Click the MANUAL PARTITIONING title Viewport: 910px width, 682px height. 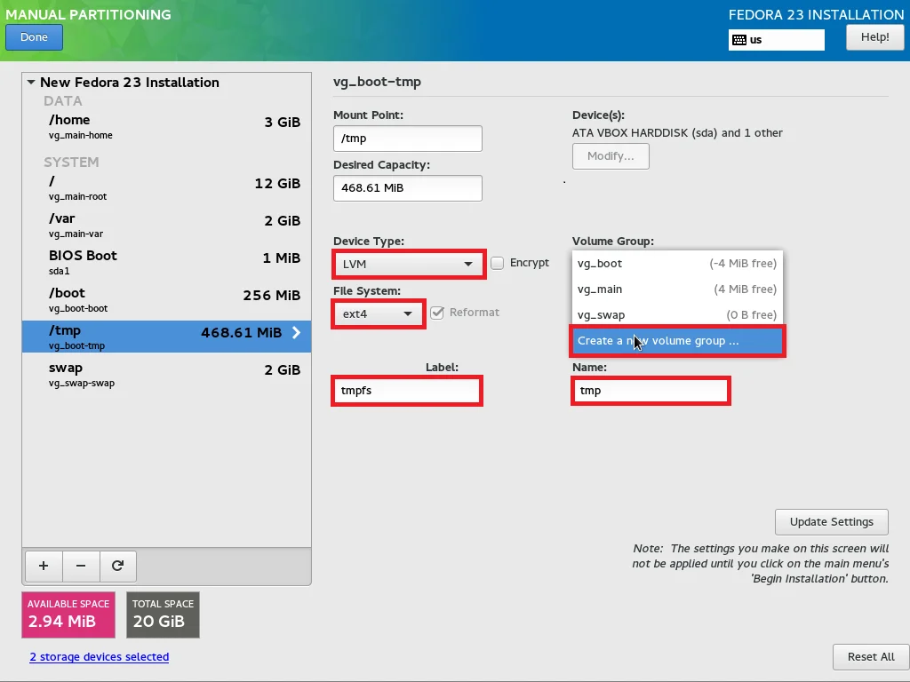[88, 14]
